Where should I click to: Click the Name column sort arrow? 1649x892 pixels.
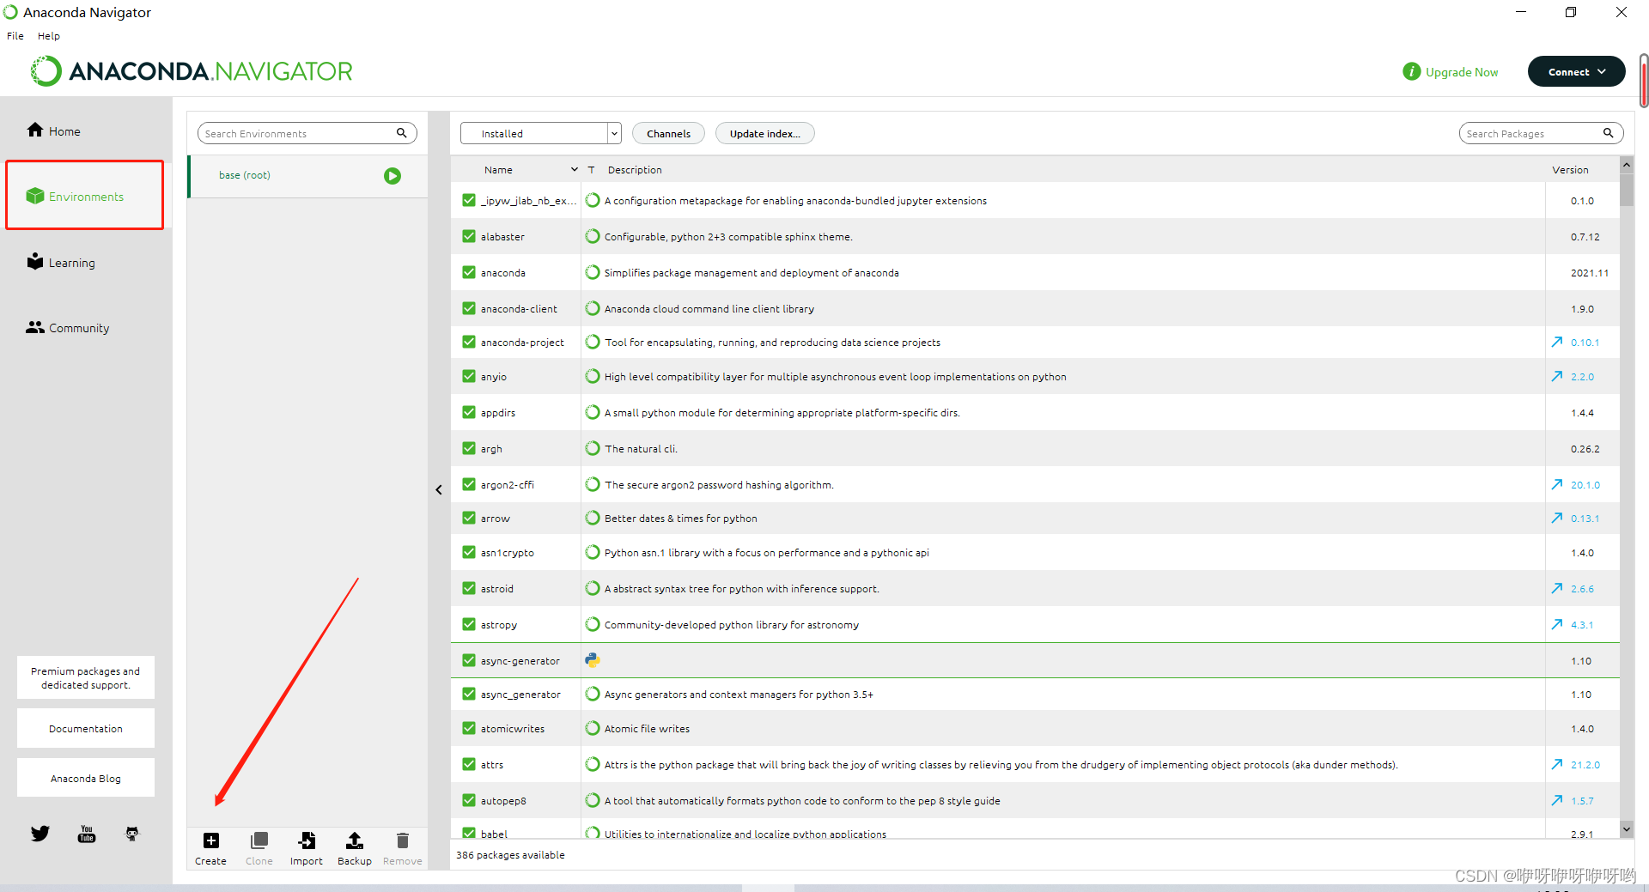pyautogui.click(x=575, y=170)
